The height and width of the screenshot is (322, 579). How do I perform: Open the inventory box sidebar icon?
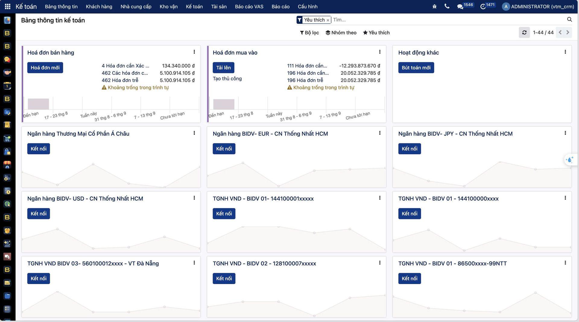(7, 230)
